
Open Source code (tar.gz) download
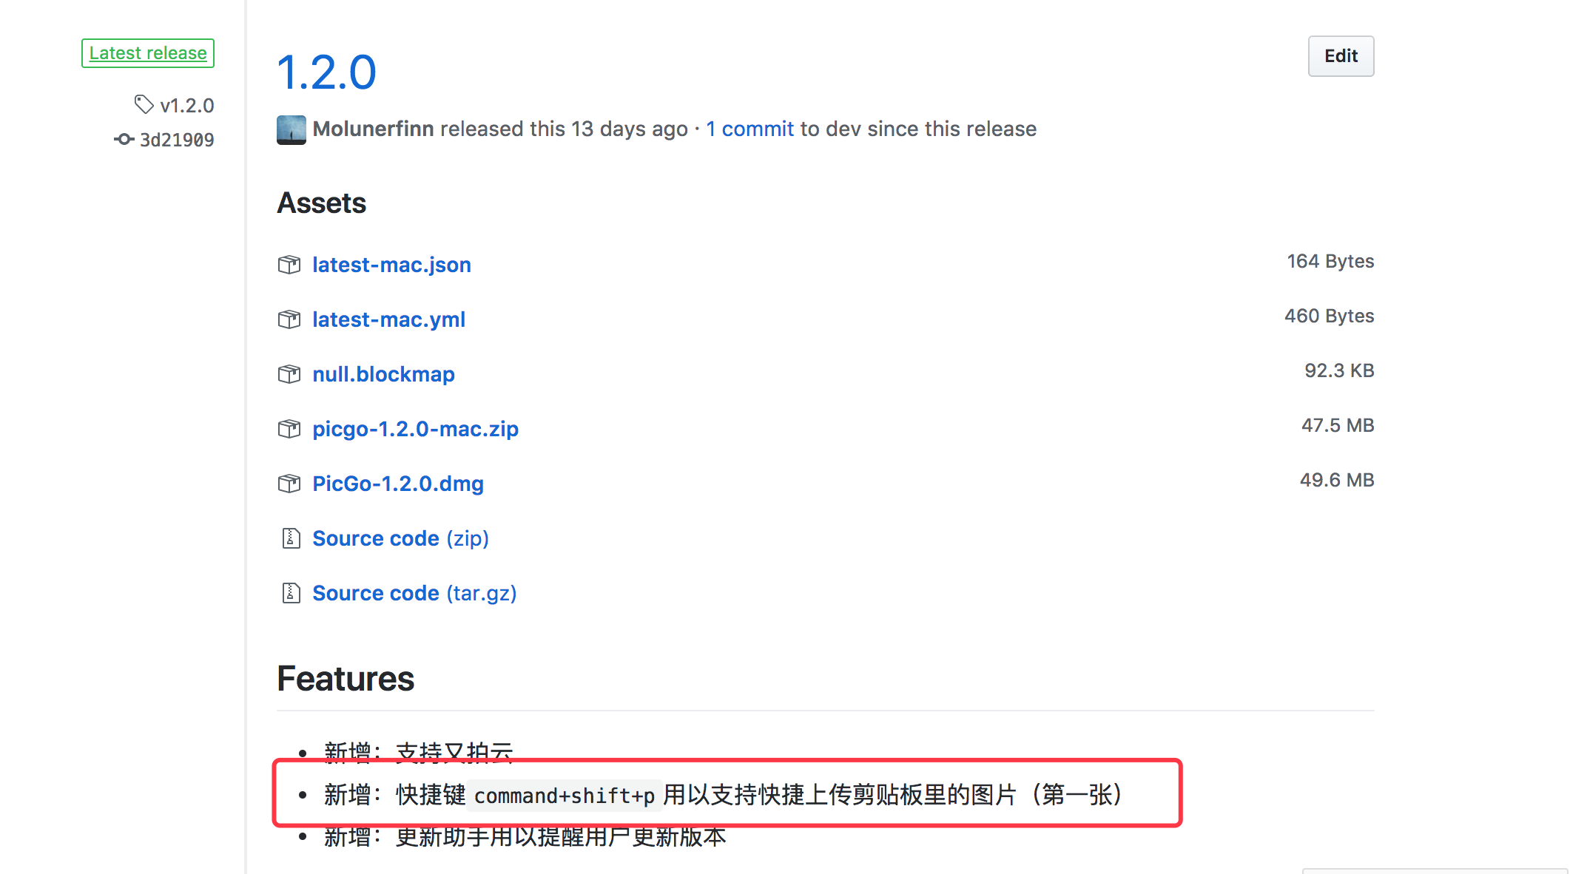[x=414, y=592]
